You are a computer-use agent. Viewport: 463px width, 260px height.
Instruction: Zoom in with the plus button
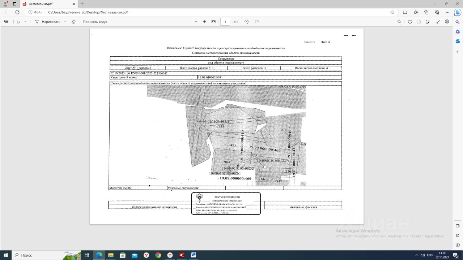coord(205,22)
